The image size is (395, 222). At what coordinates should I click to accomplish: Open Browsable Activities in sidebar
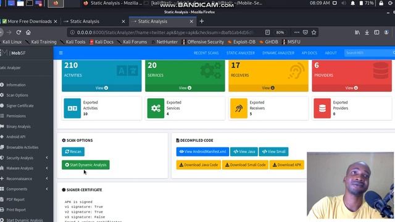coord(22,147)
